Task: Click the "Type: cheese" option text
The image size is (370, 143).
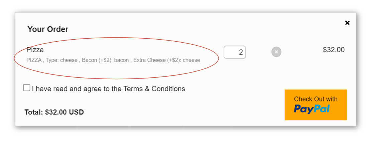Action: point(61,60)
